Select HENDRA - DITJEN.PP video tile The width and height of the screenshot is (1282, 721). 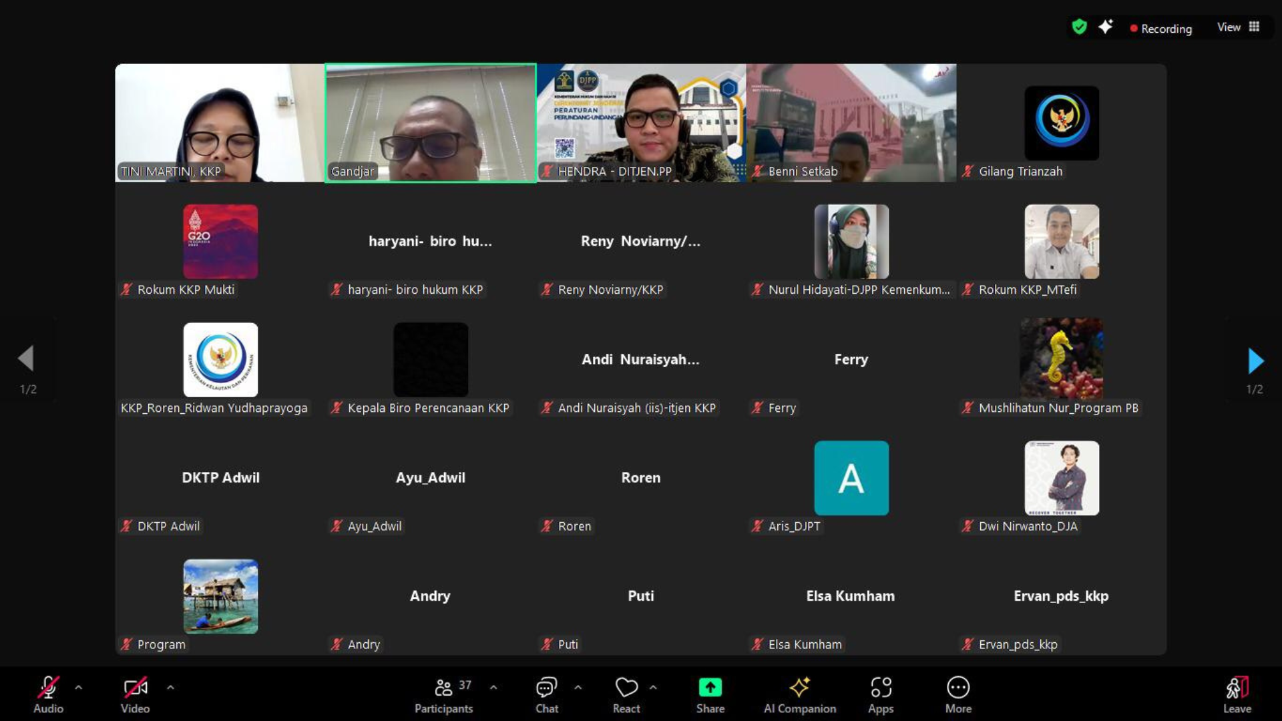pyautogui.click(x=641, y=123)
